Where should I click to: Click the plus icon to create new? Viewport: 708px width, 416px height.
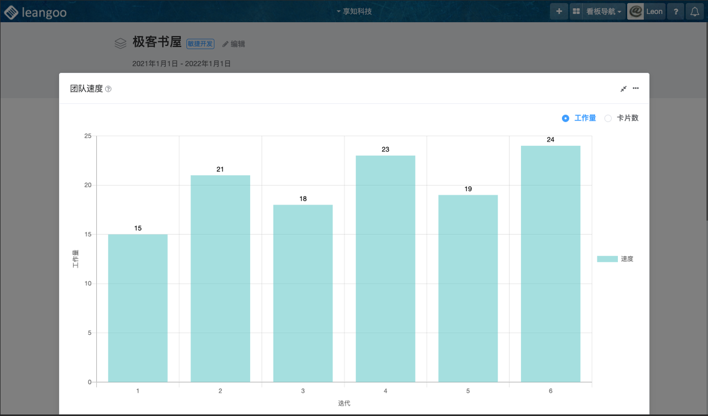point(559,11)
